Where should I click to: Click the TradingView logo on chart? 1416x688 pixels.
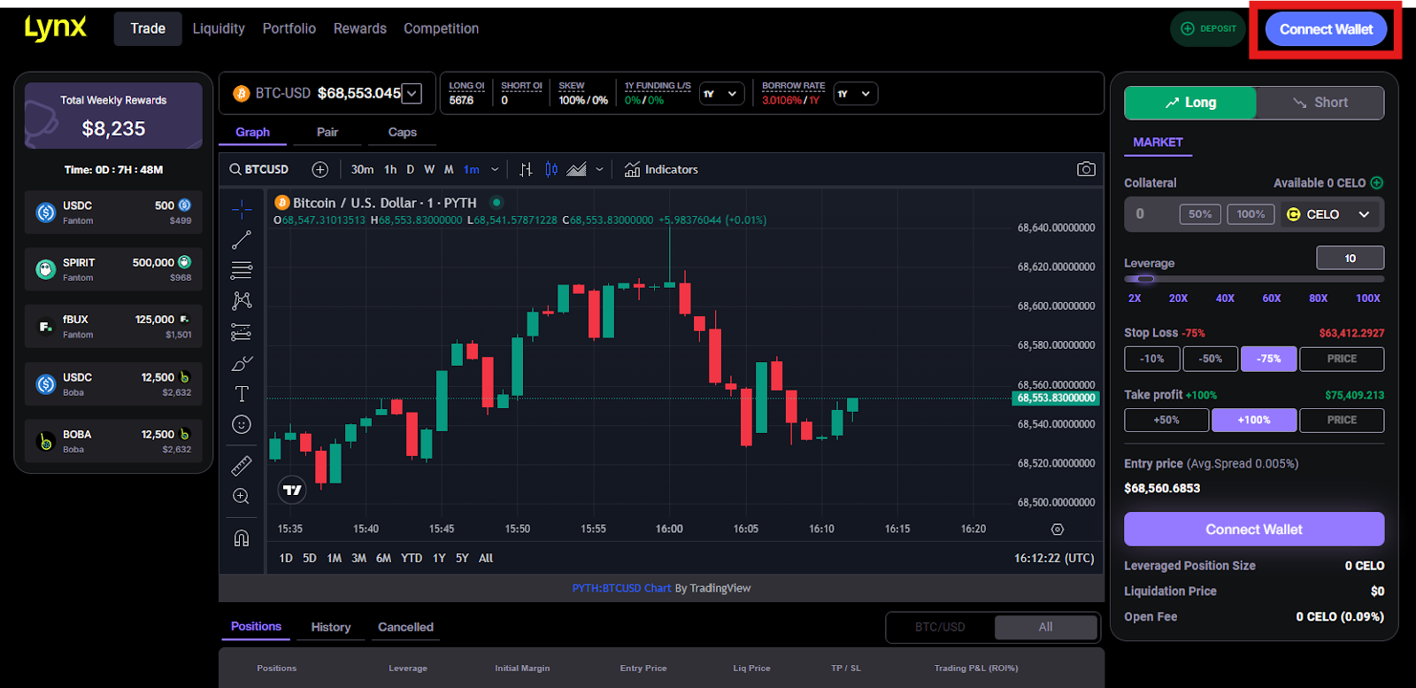[x=292, y=490]
